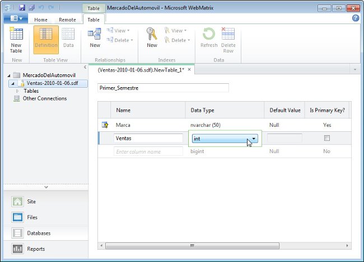The image size is (364, 262).
Task: Open the WebMatrix application menu button
Action: coord(16,18)
